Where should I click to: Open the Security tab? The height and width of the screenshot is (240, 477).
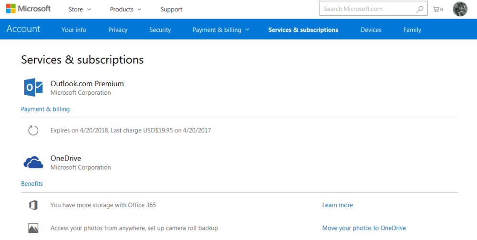[x=160, y=30]
